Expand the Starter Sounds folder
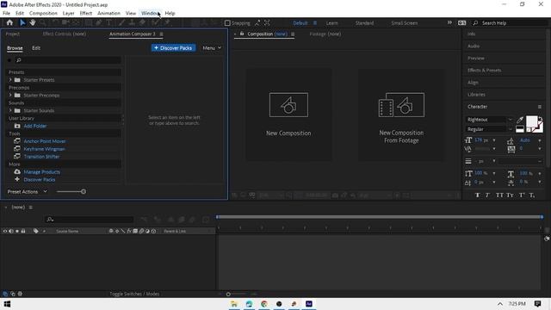Screen dimensions: 551x310 pos(10,110)
